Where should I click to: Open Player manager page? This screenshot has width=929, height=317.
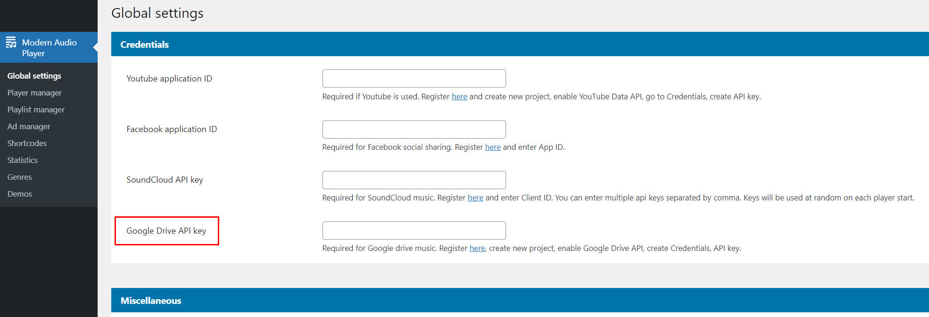click(34, 93)
